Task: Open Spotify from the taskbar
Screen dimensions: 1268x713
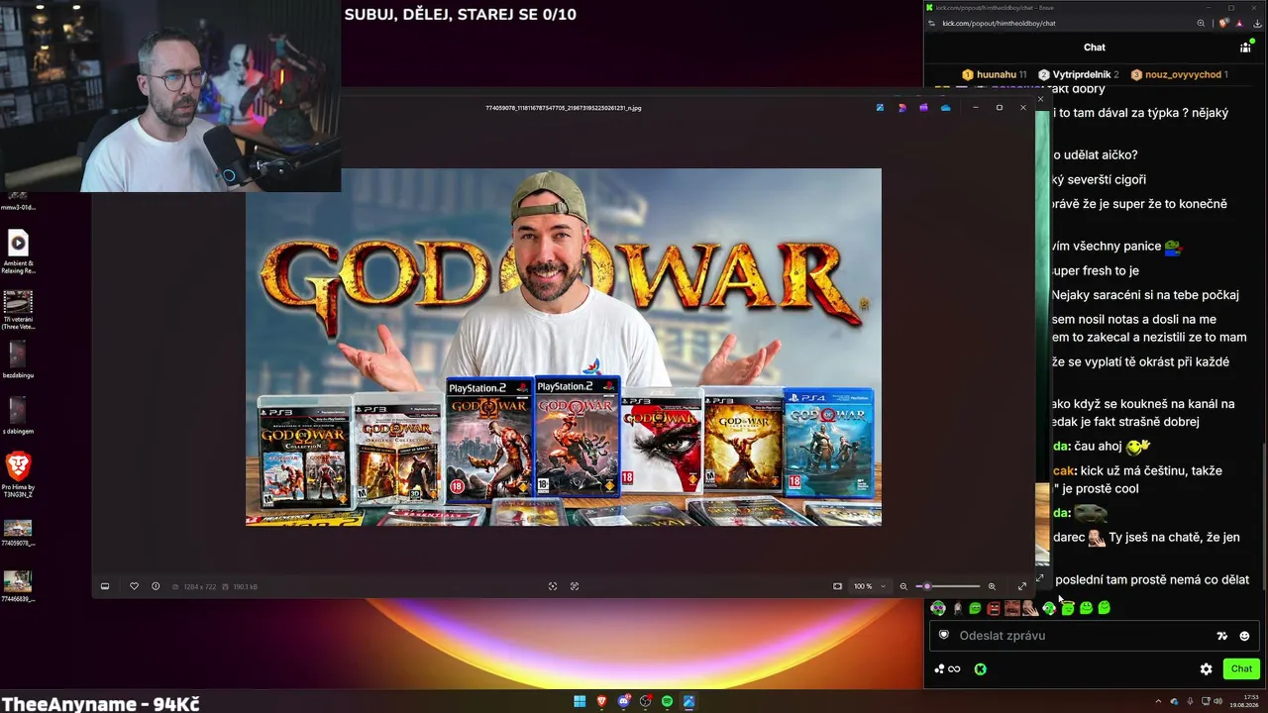Action: (x=667, y=701)
